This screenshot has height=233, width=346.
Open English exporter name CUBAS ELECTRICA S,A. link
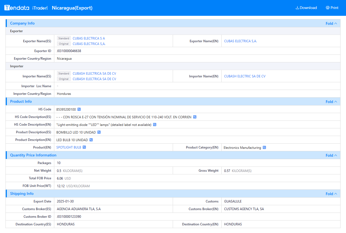pos(240,41)
